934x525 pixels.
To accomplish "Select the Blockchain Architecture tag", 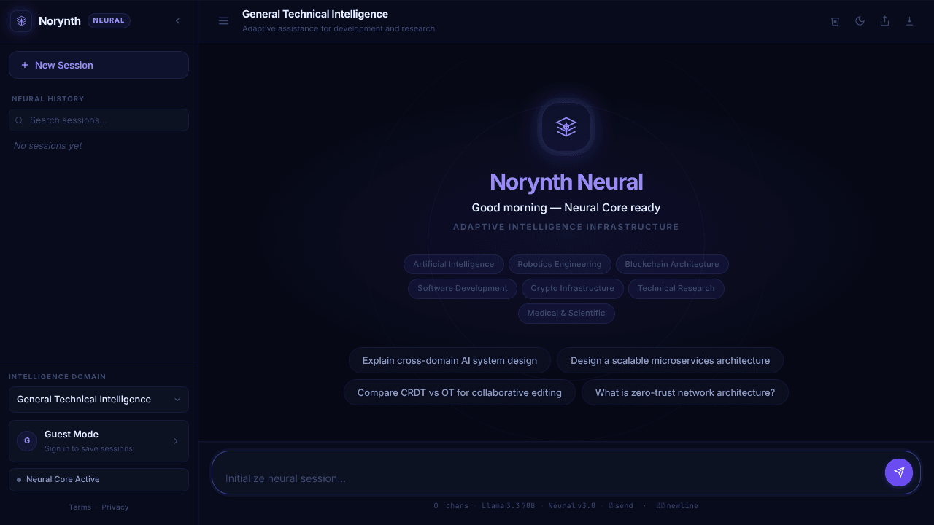I will click(672, 264).
